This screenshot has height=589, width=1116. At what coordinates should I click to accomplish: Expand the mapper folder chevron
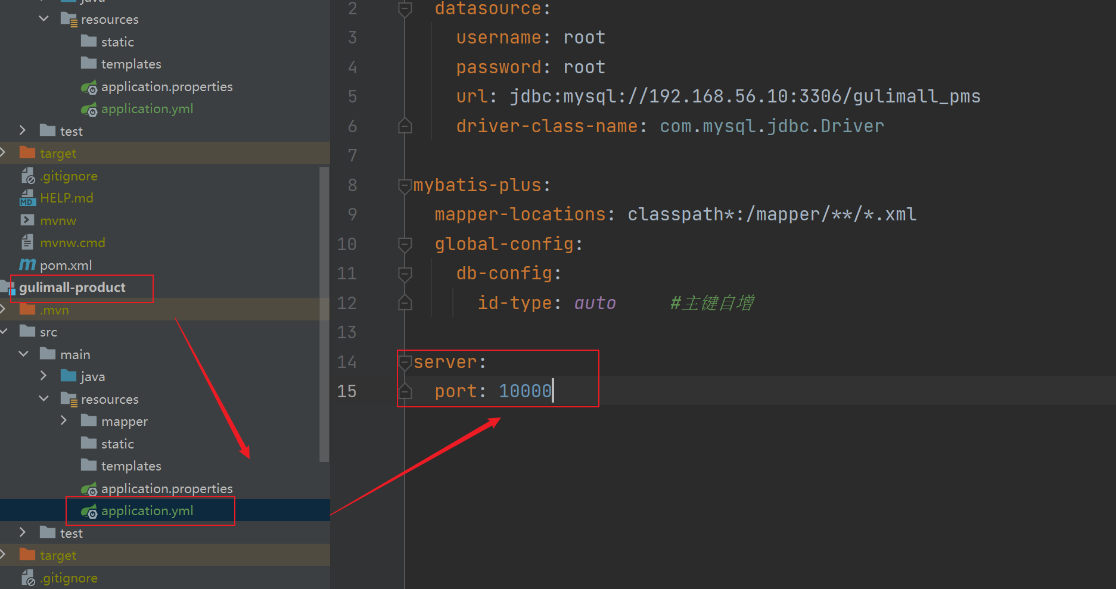64,420
